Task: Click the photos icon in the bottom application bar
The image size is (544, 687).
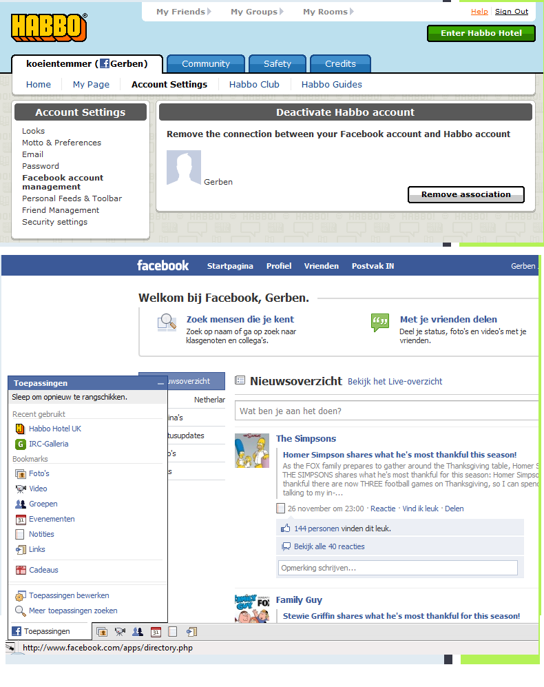Action: pyautogui.click(x=102, y=632)
